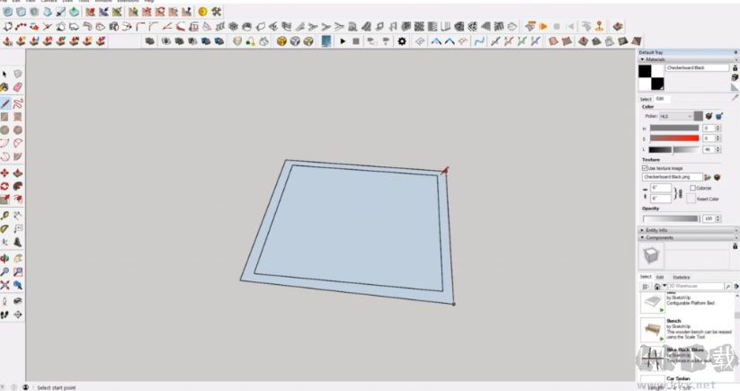
Task: Click the 3D Warehouse search field
Action: 696,287
